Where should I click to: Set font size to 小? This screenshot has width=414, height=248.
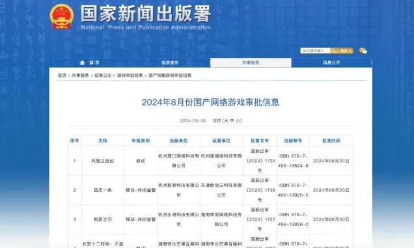coord(238,120)
